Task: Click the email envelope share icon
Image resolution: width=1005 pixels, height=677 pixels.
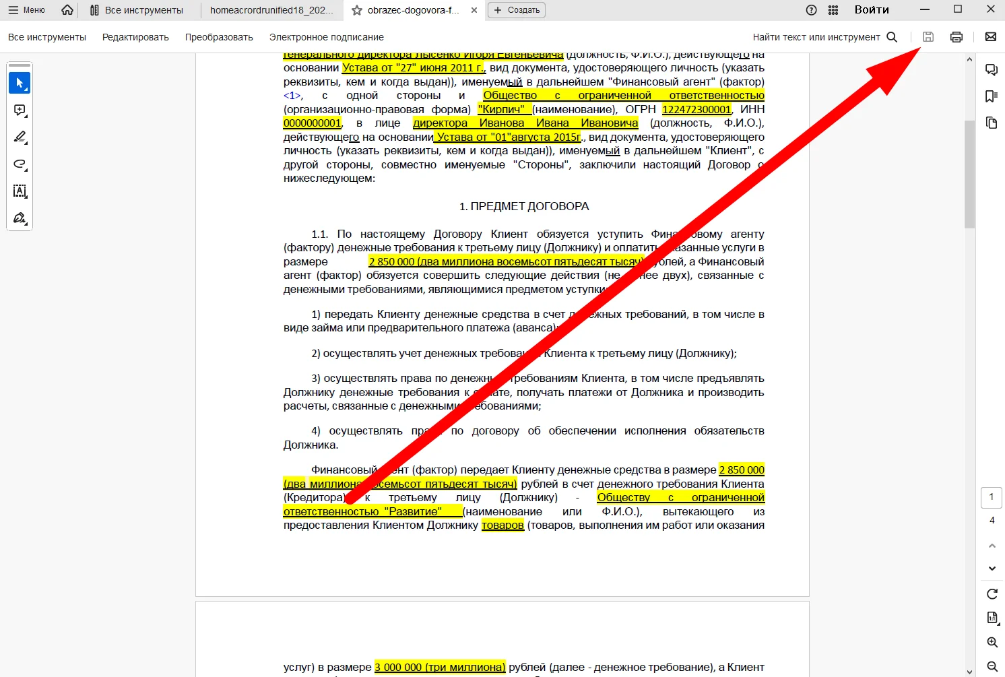Action: pos(990,37)
